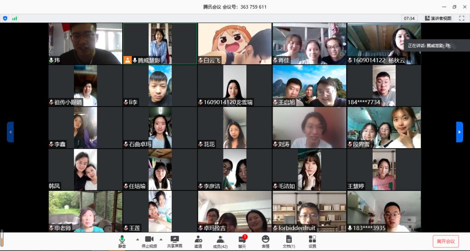Mute the microphone using 静音
470x251 pixels.
tap(122, 241)
